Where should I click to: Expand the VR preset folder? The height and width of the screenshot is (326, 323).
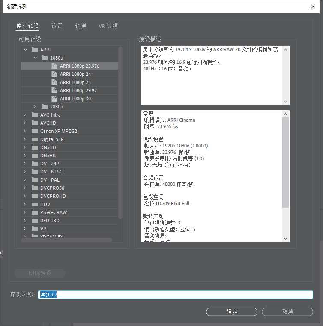(25, 229)
